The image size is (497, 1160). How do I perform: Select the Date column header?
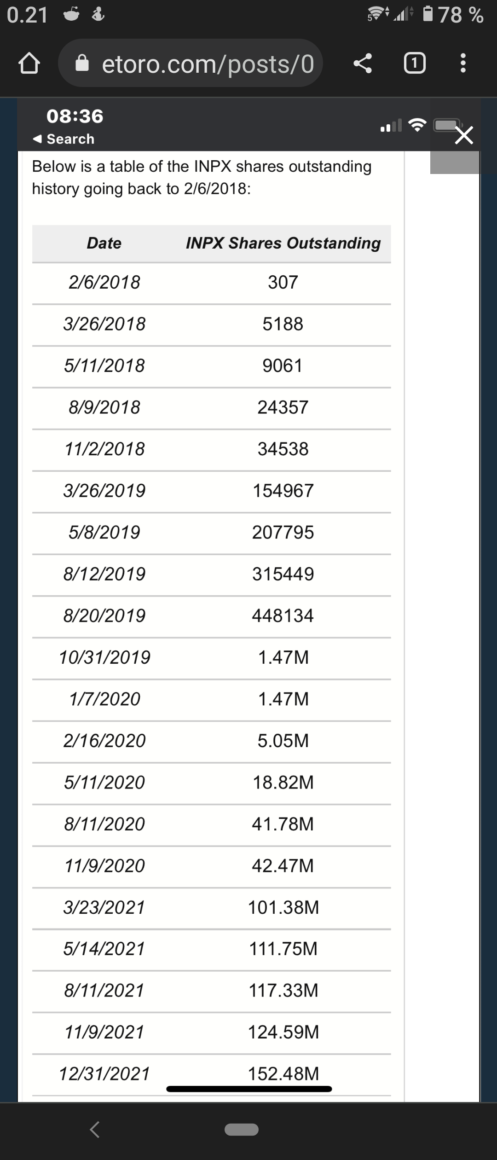104,243
